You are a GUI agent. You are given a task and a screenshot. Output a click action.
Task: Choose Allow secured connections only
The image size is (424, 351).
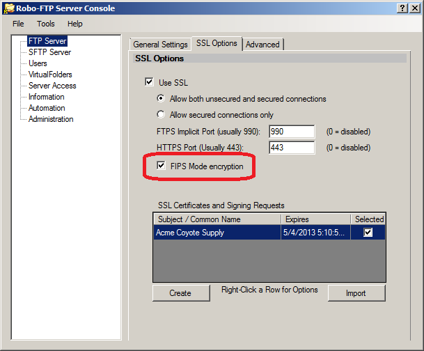161,114
